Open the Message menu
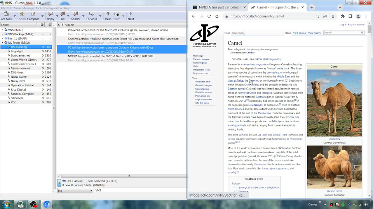Image resolution: width=373 pixels, height=209 pixels. point(28,8)
